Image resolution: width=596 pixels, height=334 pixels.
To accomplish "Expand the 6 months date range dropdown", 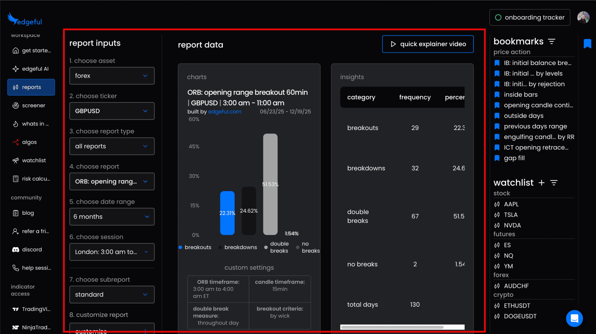I will 112,217.
